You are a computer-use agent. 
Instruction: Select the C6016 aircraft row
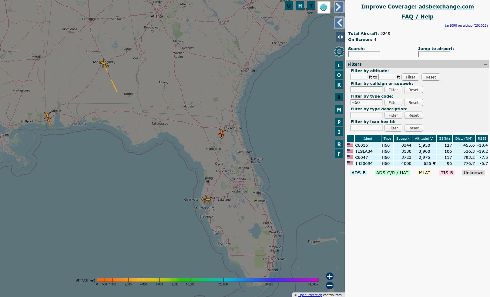coord(418,145)
